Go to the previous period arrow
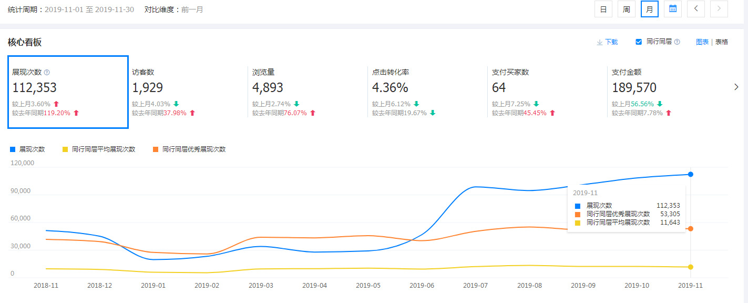Viewport: 748px width, 303px height. tap(696, 9)
